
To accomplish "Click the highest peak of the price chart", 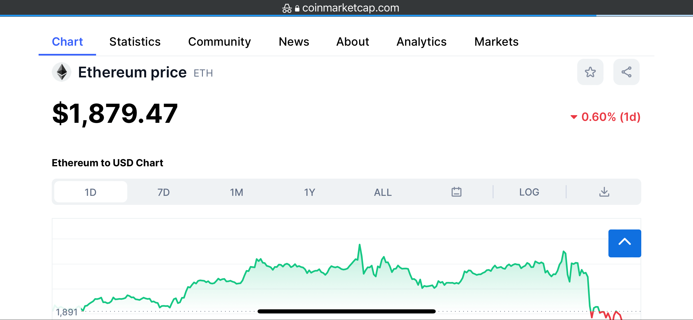I will tap(359, 245).
